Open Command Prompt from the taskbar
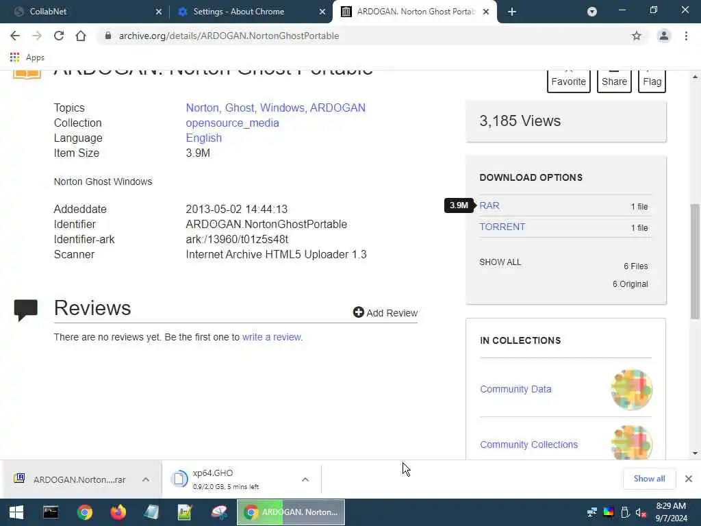 click(x=51, y=512)
